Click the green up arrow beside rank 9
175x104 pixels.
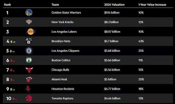point(11,89)
